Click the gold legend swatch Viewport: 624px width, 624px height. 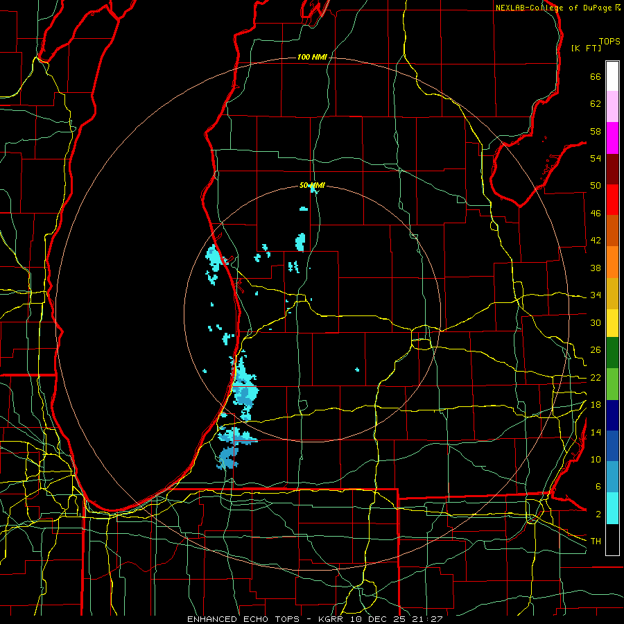pos(612,293)
